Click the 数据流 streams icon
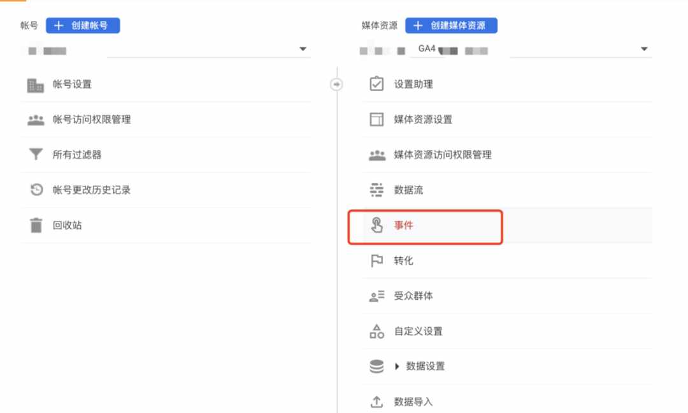The height and width of the screenshot is (413, 688). pyautogui.click(x=376, y=190)
